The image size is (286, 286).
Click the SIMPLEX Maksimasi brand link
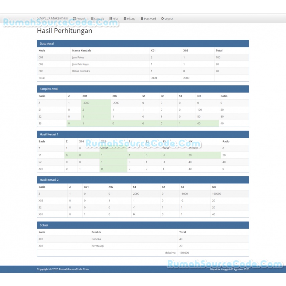pyautogui.click(x=52, y=18)
